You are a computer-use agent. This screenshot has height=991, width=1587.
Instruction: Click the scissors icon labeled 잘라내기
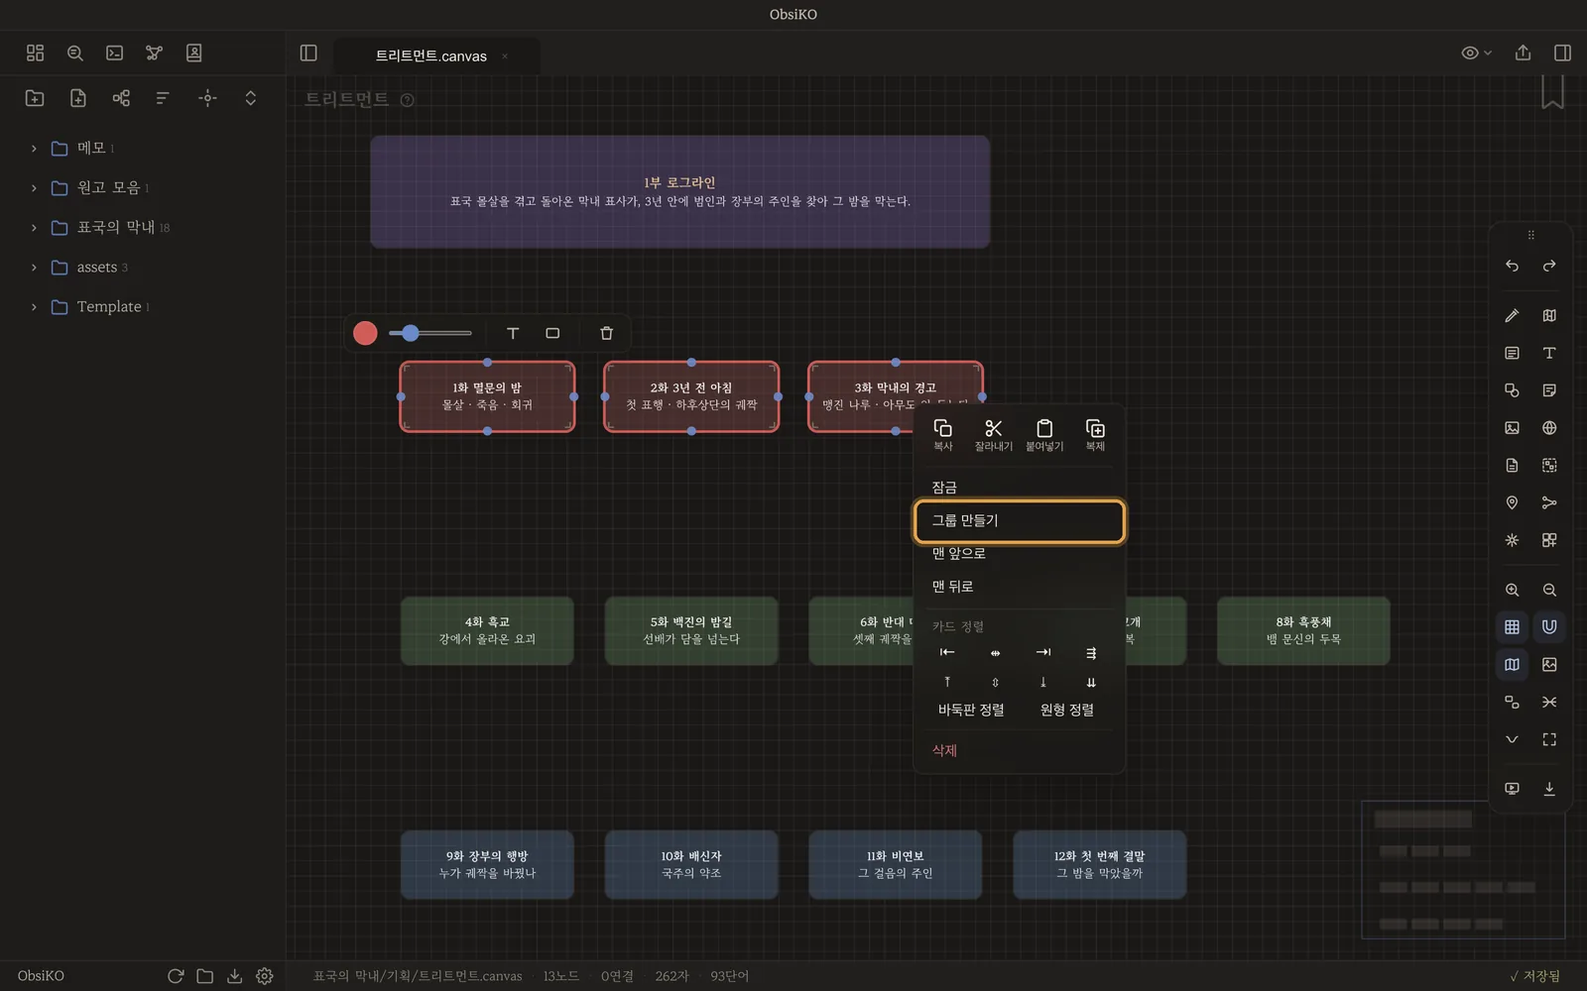coord(993,434)
